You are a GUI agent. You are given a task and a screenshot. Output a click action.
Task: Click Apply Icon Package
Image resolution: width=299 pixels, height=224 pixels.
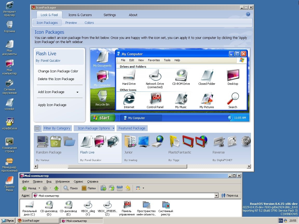pyautogui.click(x=52, y=105)
